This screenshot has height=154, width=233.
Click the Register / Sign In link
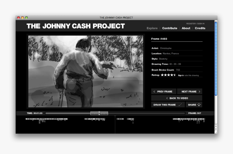point(195,24)
